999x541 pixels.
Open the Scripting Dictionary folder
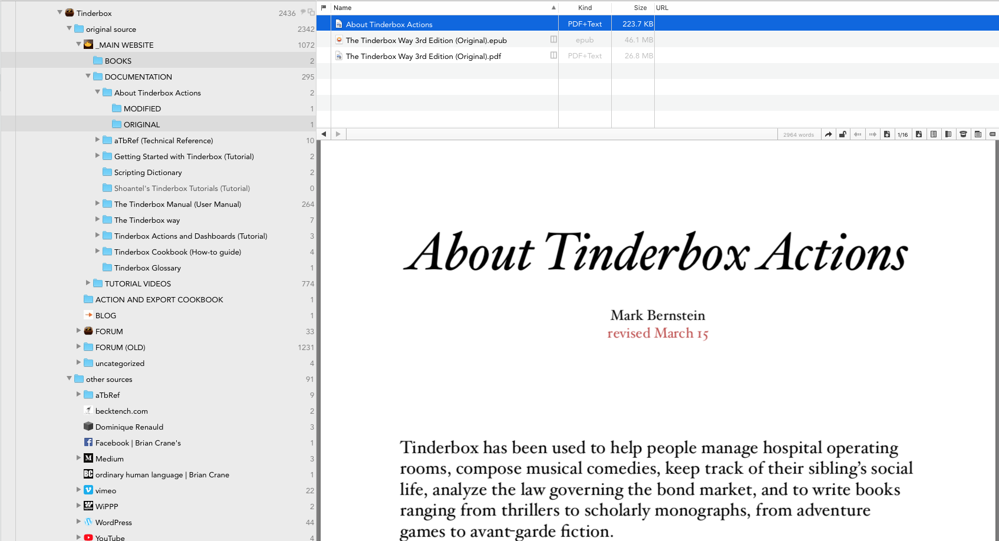click(x=148, y=172)
